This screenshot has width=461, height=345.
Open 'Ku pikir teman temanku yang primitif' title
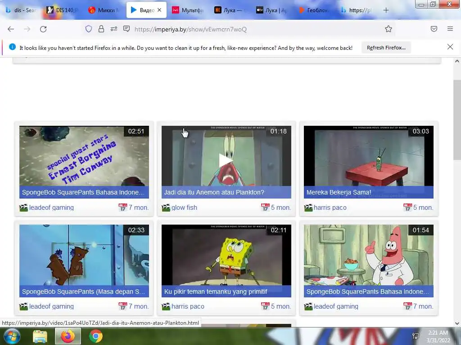[x=216, y=292]
